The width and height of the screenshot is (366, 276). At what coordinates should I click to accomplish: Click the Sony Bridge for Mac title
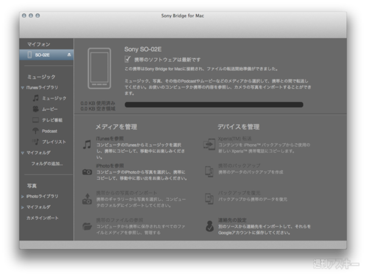tap(182, 16)
